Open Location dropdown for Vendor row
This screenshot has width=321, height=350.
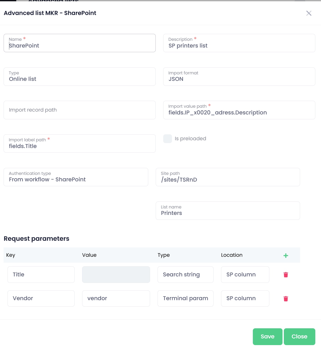click(245, 299)
